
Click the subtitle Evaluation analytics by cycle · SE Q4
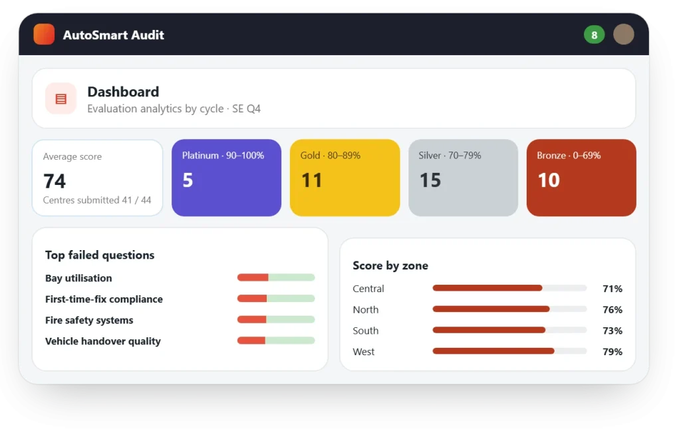pos(174,108)
